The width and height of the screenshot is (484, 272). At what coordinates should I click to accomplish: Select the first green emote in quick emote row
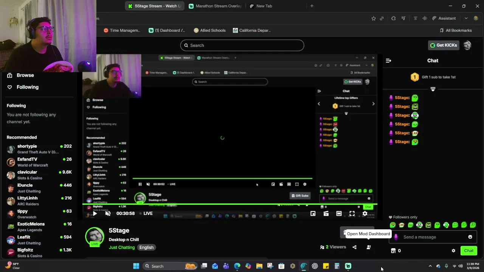(393, 225)
